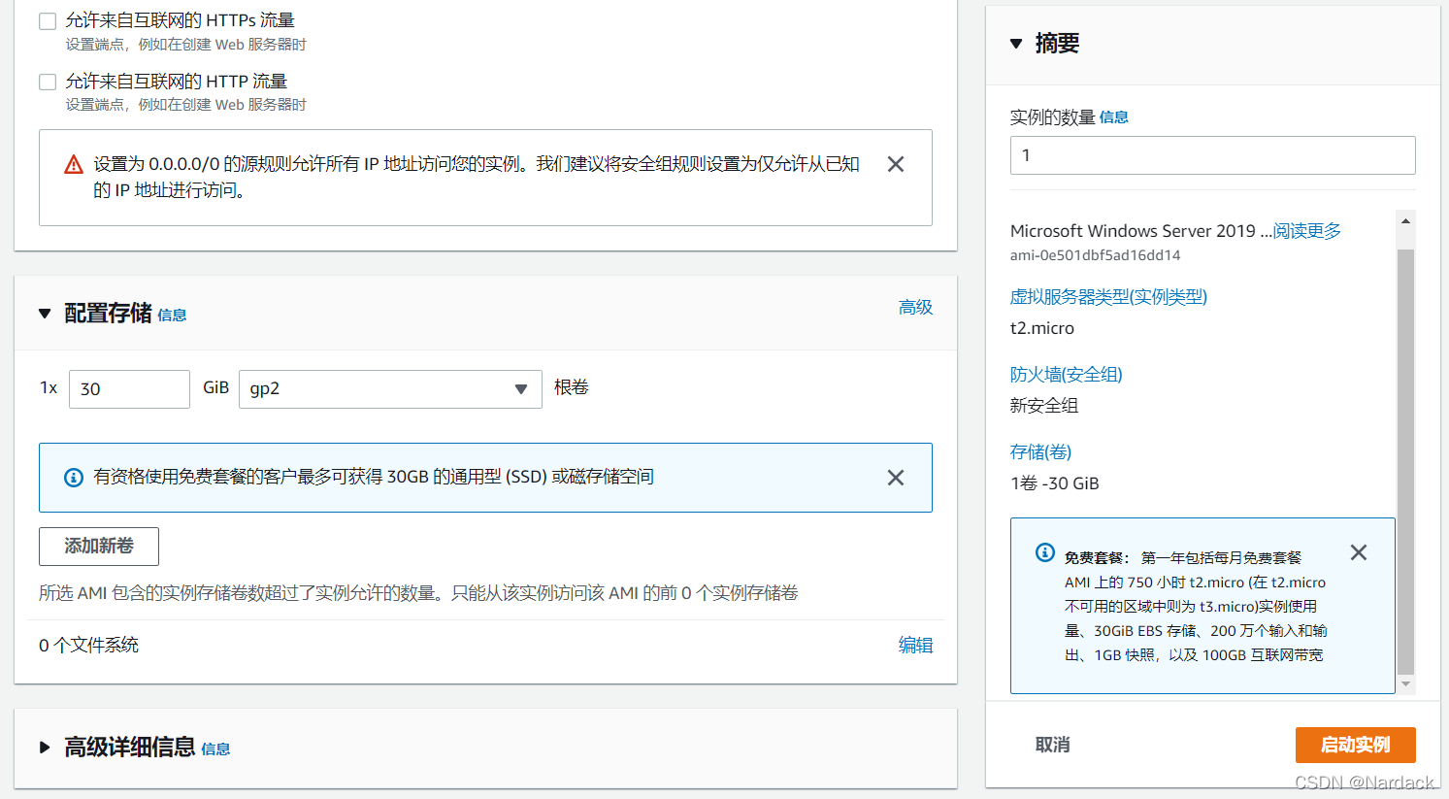1449x799 pixels.
Task: Expand the 高级详细信息 section
Action: pos(44,748)
